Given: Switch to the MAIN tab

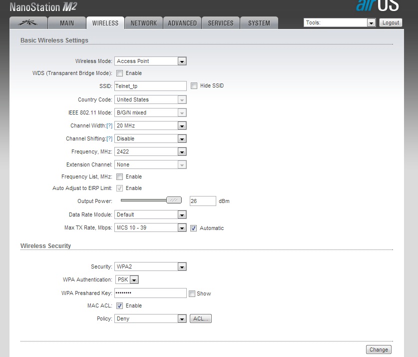Looking at the screenshot, I should (x=66, y=23).
